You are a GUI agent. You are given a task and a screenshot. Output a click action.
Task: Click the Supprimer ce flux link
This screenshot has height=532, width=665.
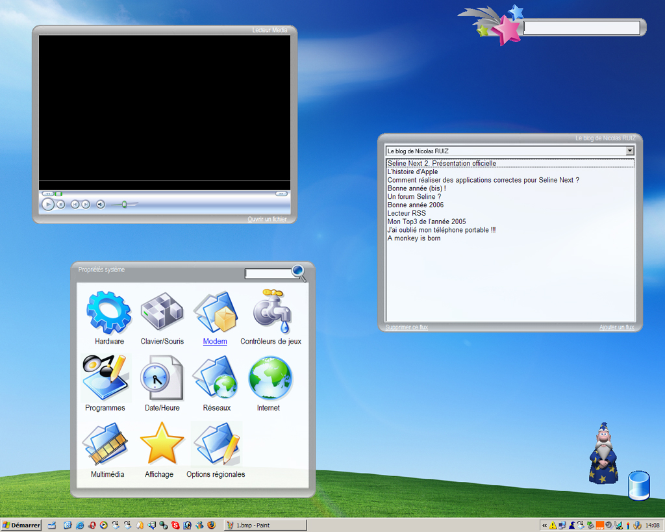[407, 327]
